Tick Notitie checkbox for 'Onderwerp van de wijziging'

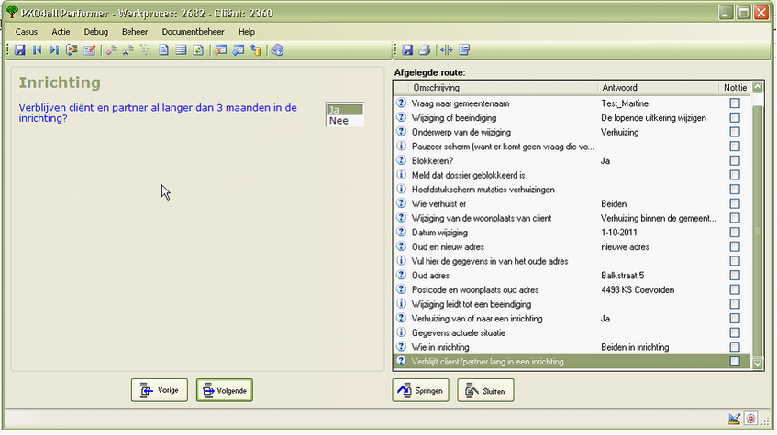pos(735,132)
